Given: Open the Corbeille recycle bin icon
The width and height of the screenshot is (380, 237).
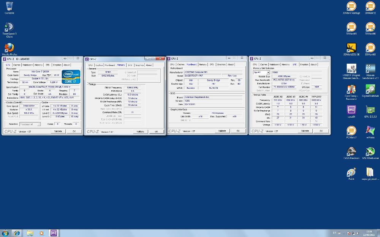Looking at the screenshot, I should click(9, 8).
